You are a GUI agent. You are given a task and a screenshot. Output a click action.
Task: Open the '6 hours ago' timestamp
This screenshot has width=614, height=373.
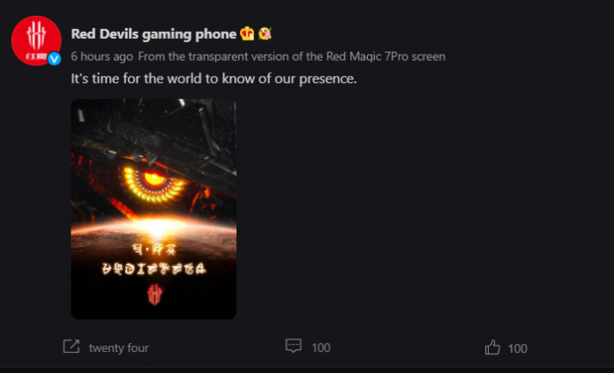click(x=101, y=56)
